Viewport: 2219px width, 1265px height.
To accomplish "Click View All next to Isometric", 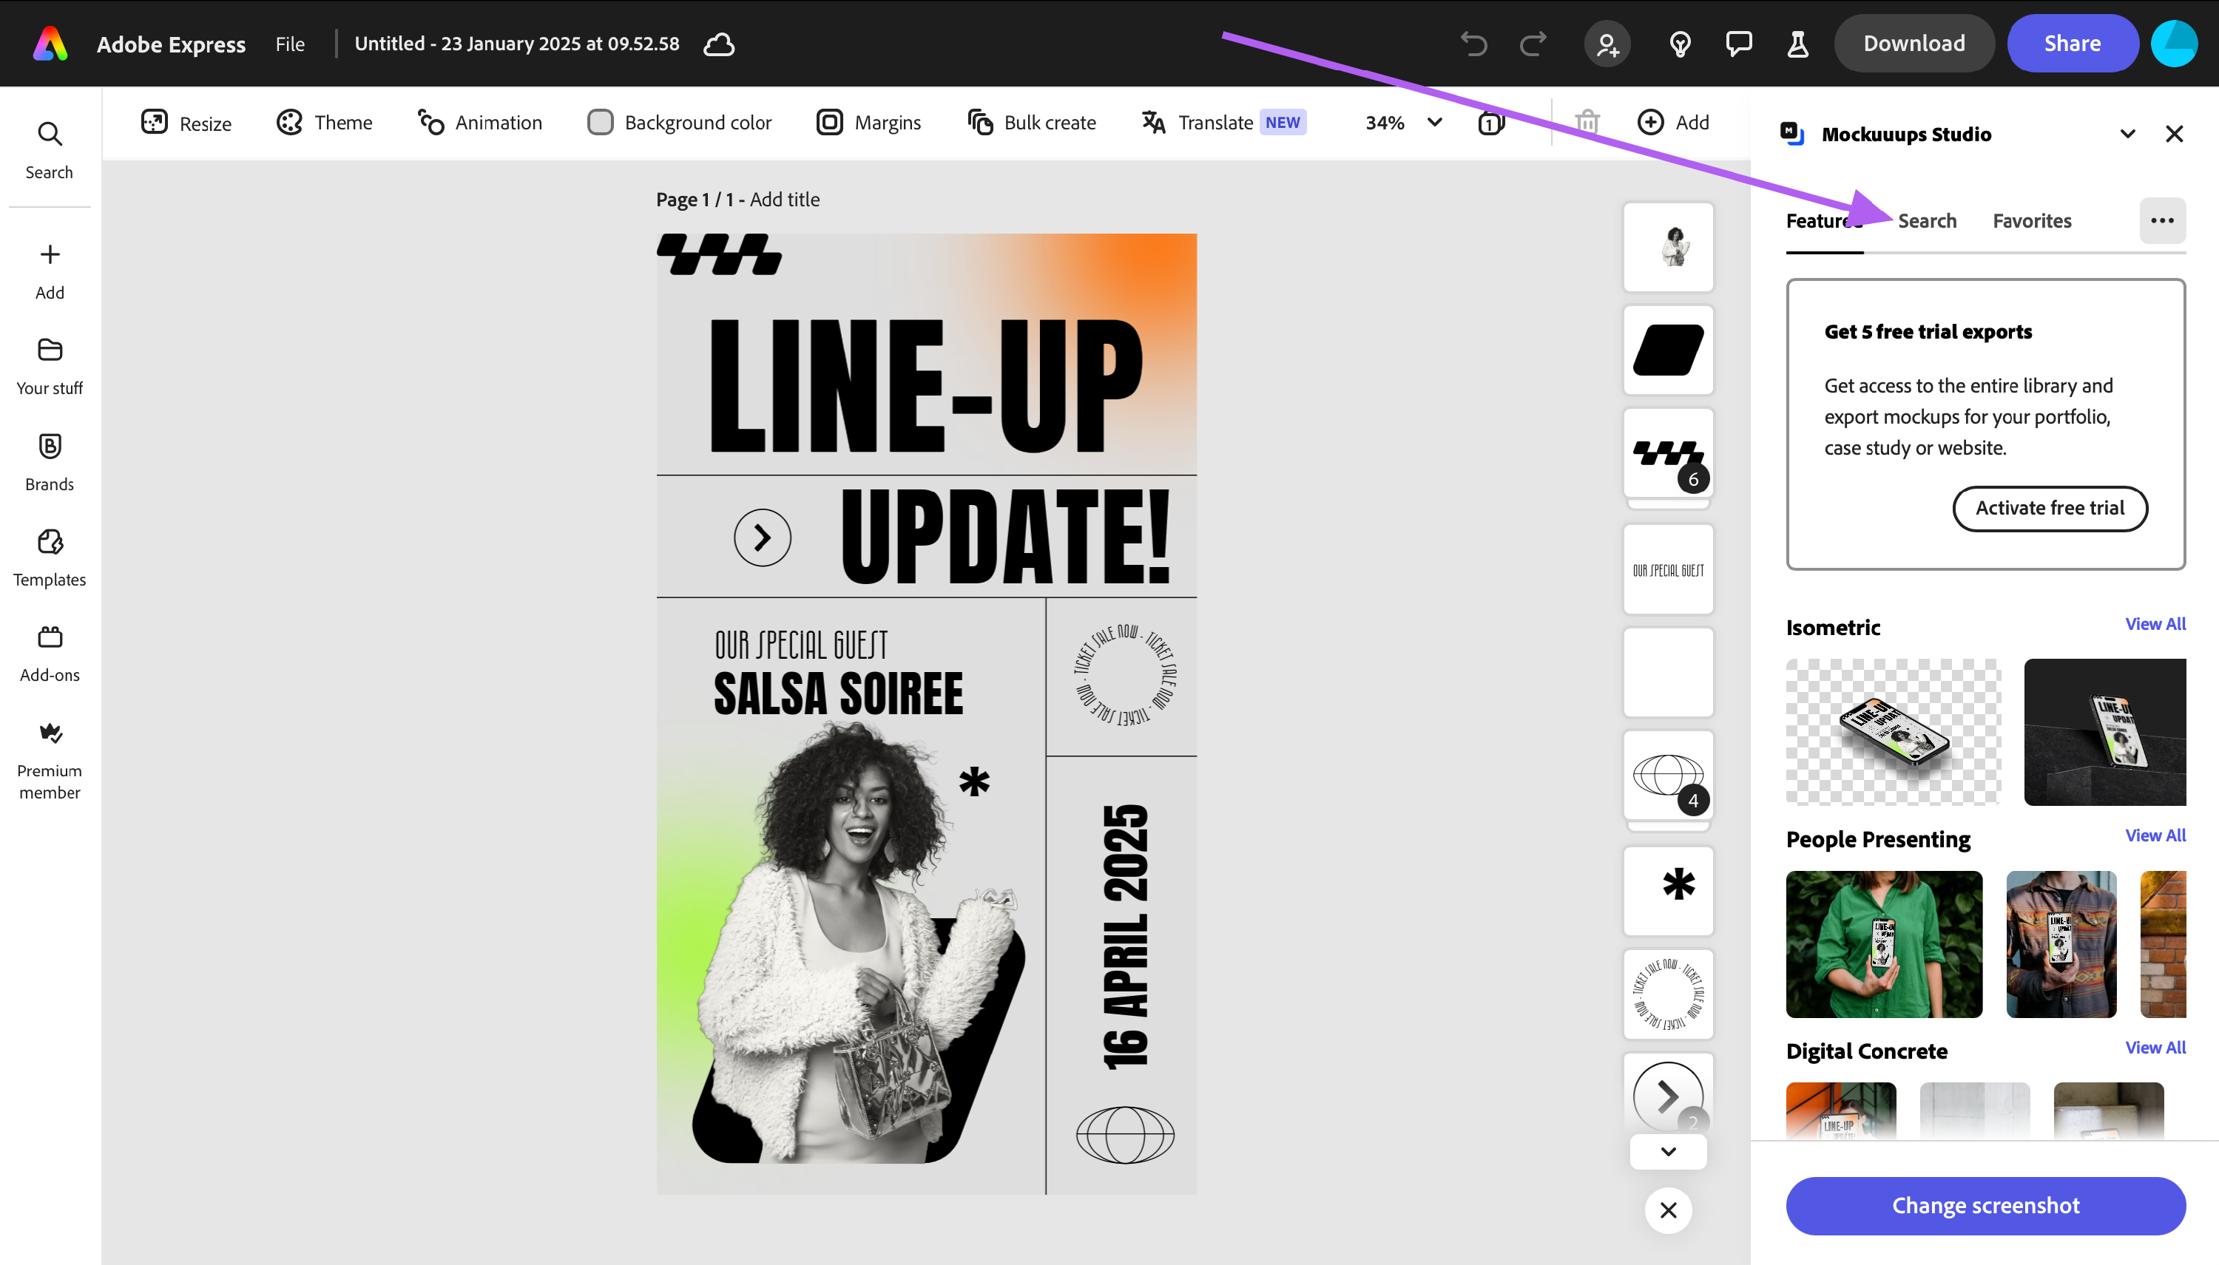I will pyautogui.click(x=2155, y=624).
